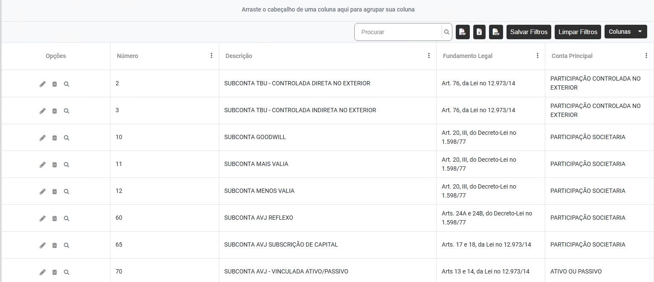Edit the SUBCONTA MAIS VALIA row

[43, 165]
